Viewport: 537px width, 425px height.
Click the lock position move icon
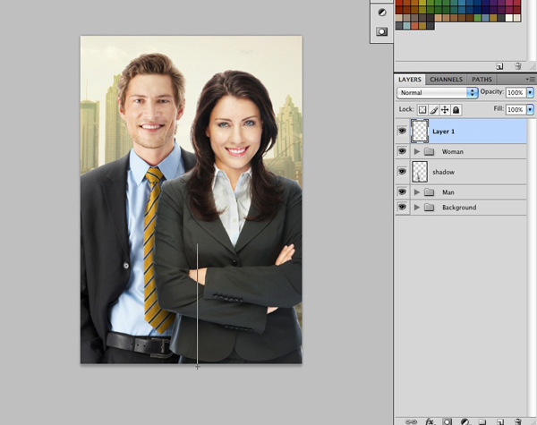[445, 110]
